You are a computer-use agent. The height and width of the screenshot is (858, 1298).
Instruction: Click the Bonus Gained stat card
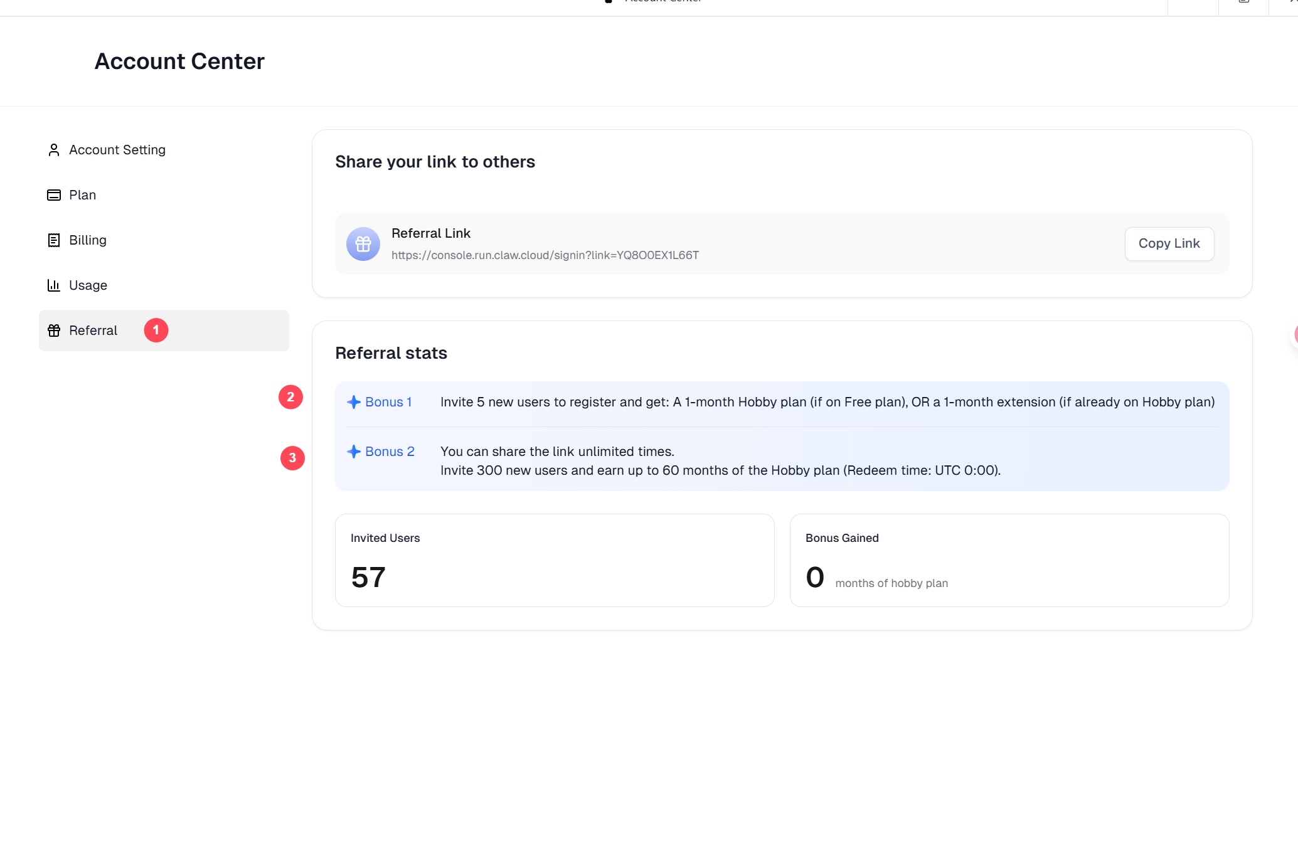click(1009, 560)
